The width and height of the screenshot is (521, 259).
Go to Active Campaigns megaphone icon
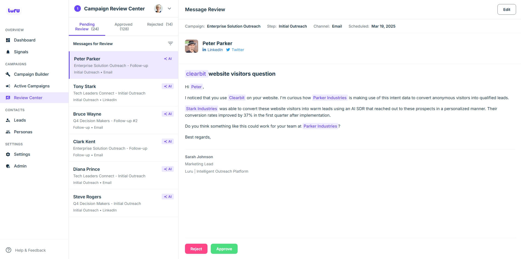[x=8, y=86]
